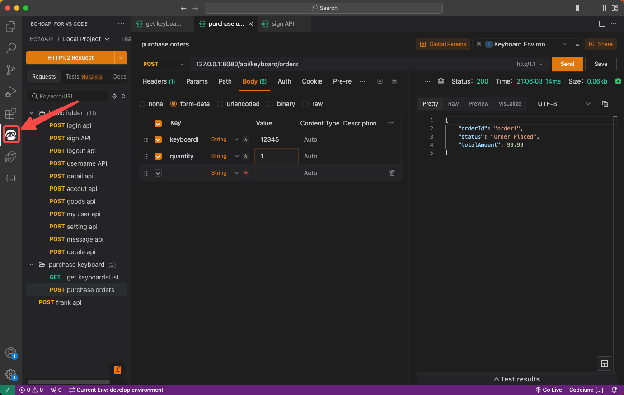Switch to the Cookie tab
Viewport: 624px width, 395px height.
pyautogui.click(x=312, y=81)
